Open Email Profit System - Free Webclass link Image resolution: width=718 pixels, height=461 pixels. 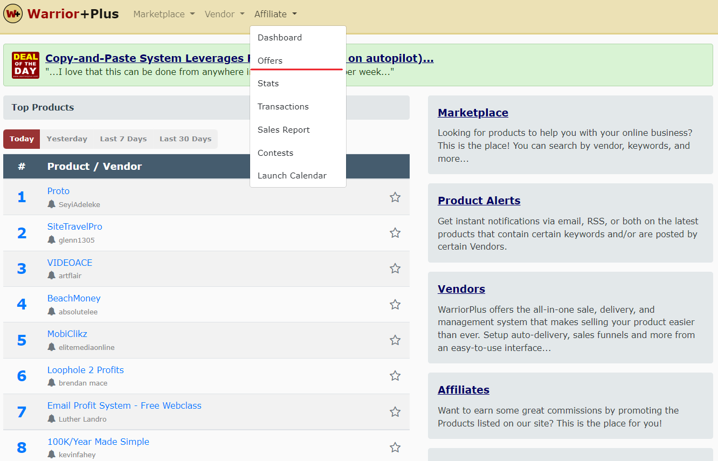(x=125, y=405)
